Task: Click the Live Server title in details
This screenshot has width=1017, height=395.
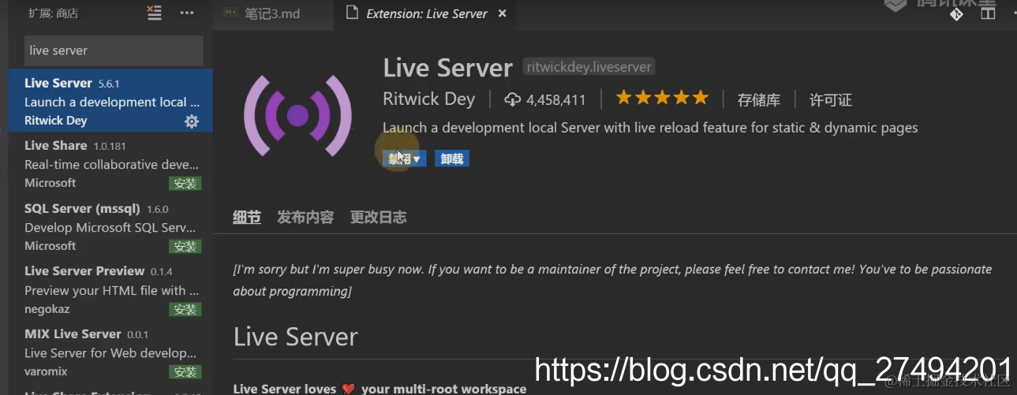Action: tap(447, 68)
